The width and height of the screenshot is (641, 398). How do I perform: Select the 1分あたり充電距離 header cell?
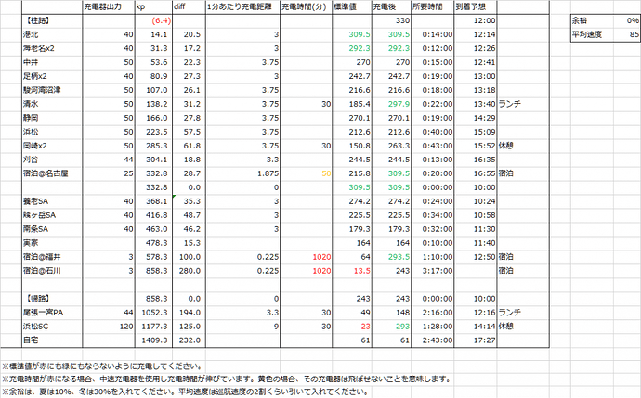tap(242, 6)
